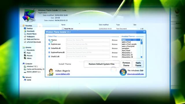Click the OobeFldr.dll file path field
Image resolution: width=185 pixels, height=104 pixels.
point(88,48)
